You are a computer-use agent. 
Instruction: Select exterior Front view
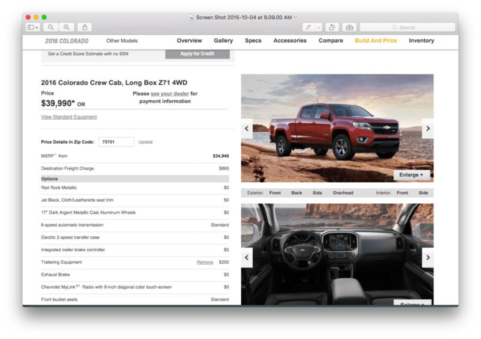tap(275, 193)
